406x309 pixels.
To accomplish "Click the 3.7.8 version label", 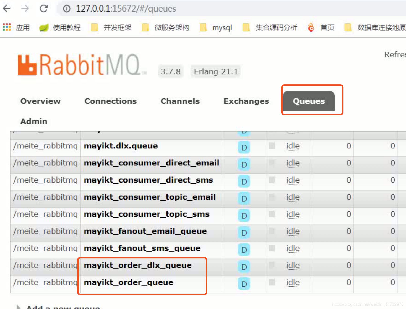I will click(x=171, y=71).
